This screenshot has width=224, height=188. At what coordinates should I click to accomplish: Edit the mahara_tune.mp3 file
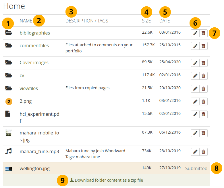coord(195,151)
